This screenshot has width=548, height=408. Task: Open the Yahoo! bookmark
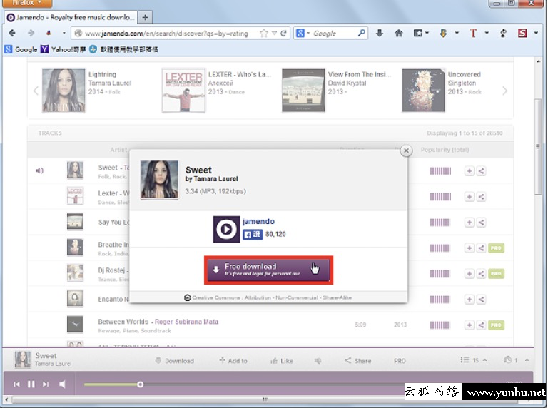point(64,49)
